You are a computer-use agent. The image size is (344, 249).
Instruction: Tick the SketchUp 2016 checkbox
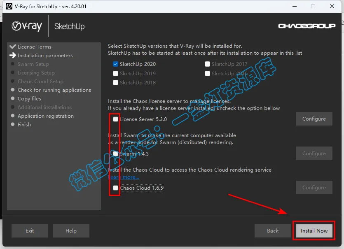(207, 73)
